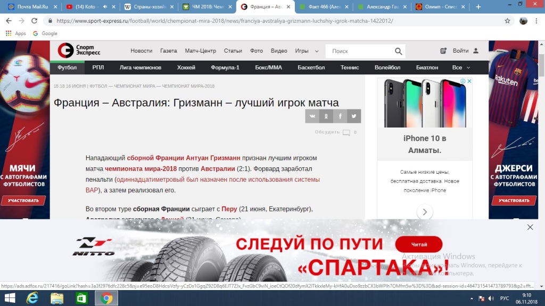Share the article on VK

(x=312, y=116)
